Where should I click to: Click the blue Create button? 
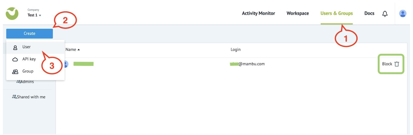point(29,33)
